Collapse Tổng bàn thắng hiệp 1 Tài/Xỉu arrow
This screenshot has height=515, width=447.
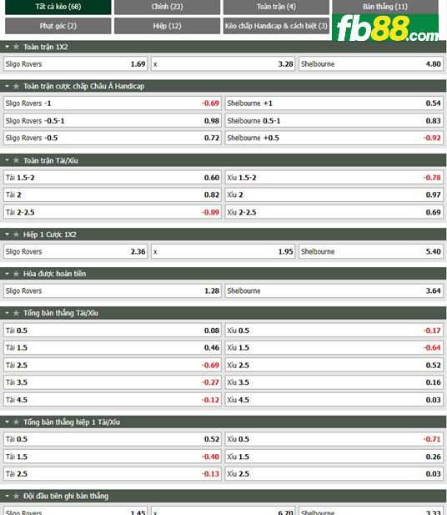coord(8,422)
